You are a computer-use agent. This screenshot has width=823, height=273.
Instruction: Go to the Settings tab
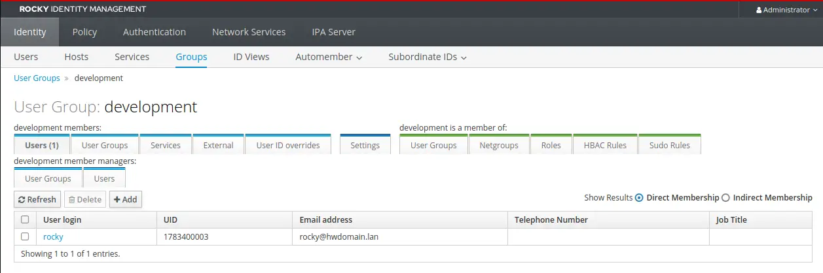365,145
